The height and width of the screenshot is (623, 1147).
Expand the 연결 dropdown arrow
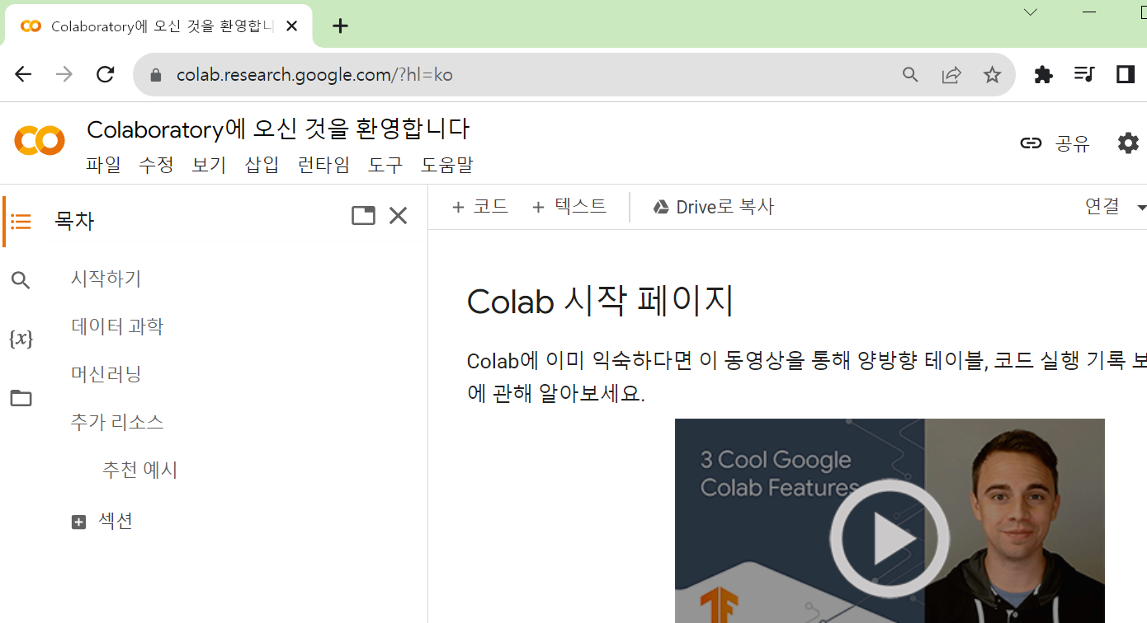[1141, 208]
